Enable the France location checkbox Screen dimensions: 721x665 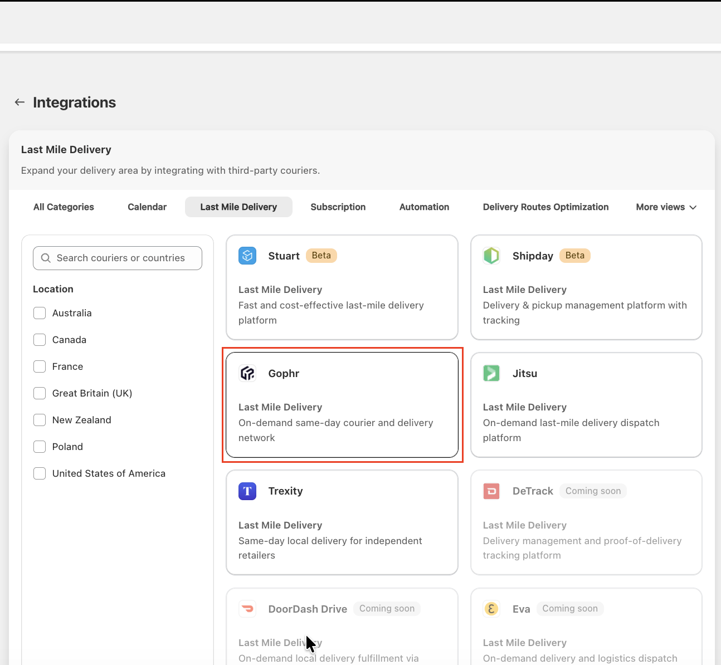[x=40, y=366]
